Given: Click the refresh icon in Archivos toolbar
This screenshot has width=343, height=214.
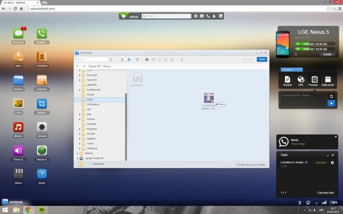Looking at the screenshot, I should (x=137, y=59).
